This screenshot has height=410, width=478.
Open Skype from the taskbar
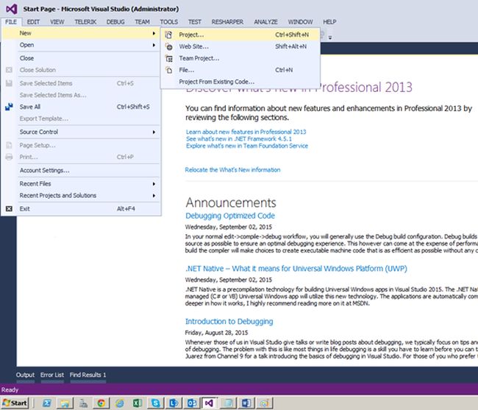(x=156, y=403)
